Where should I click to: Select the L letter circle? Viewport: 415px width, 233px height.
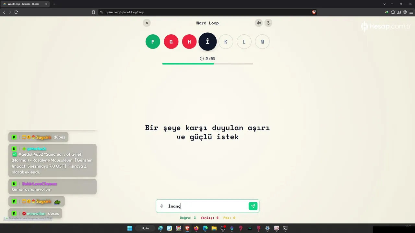(x=244, y=42)
